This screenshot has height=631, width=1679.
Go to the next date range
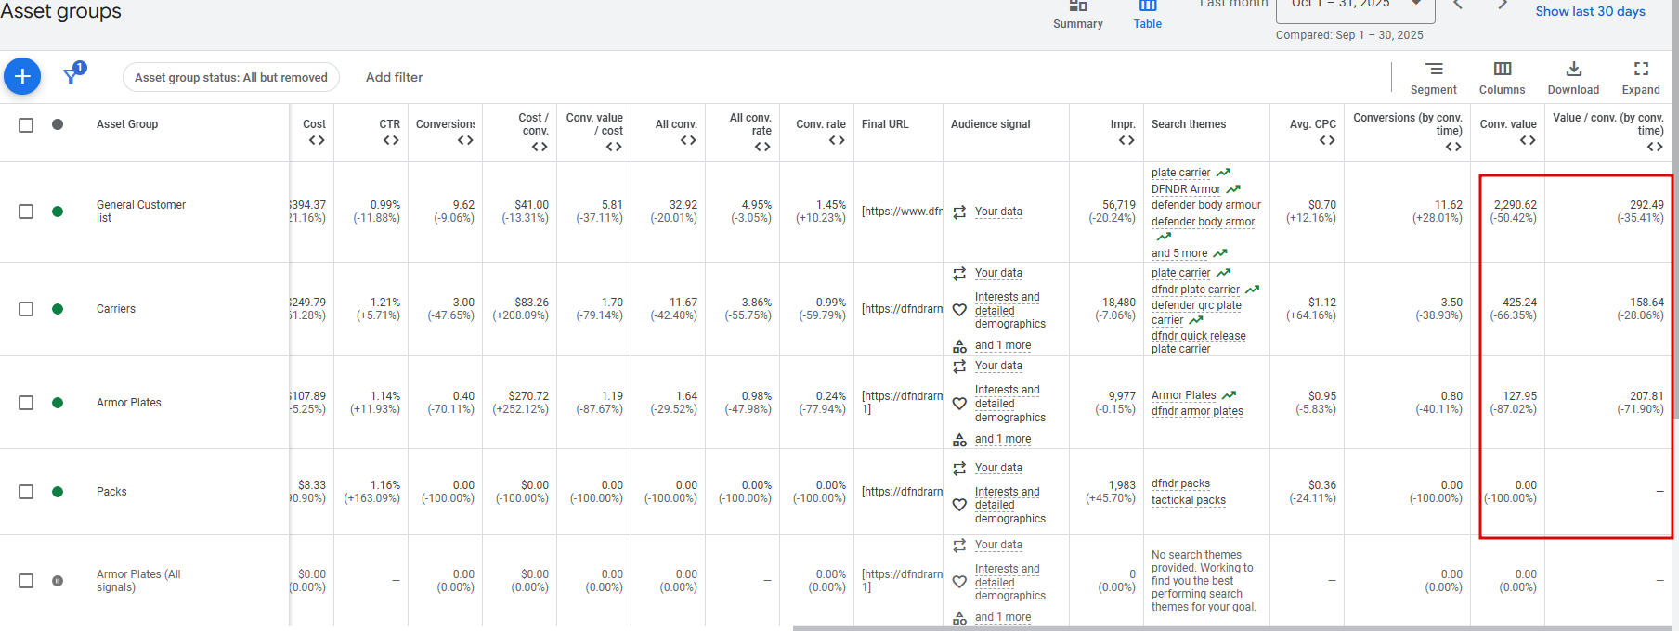1502,6
